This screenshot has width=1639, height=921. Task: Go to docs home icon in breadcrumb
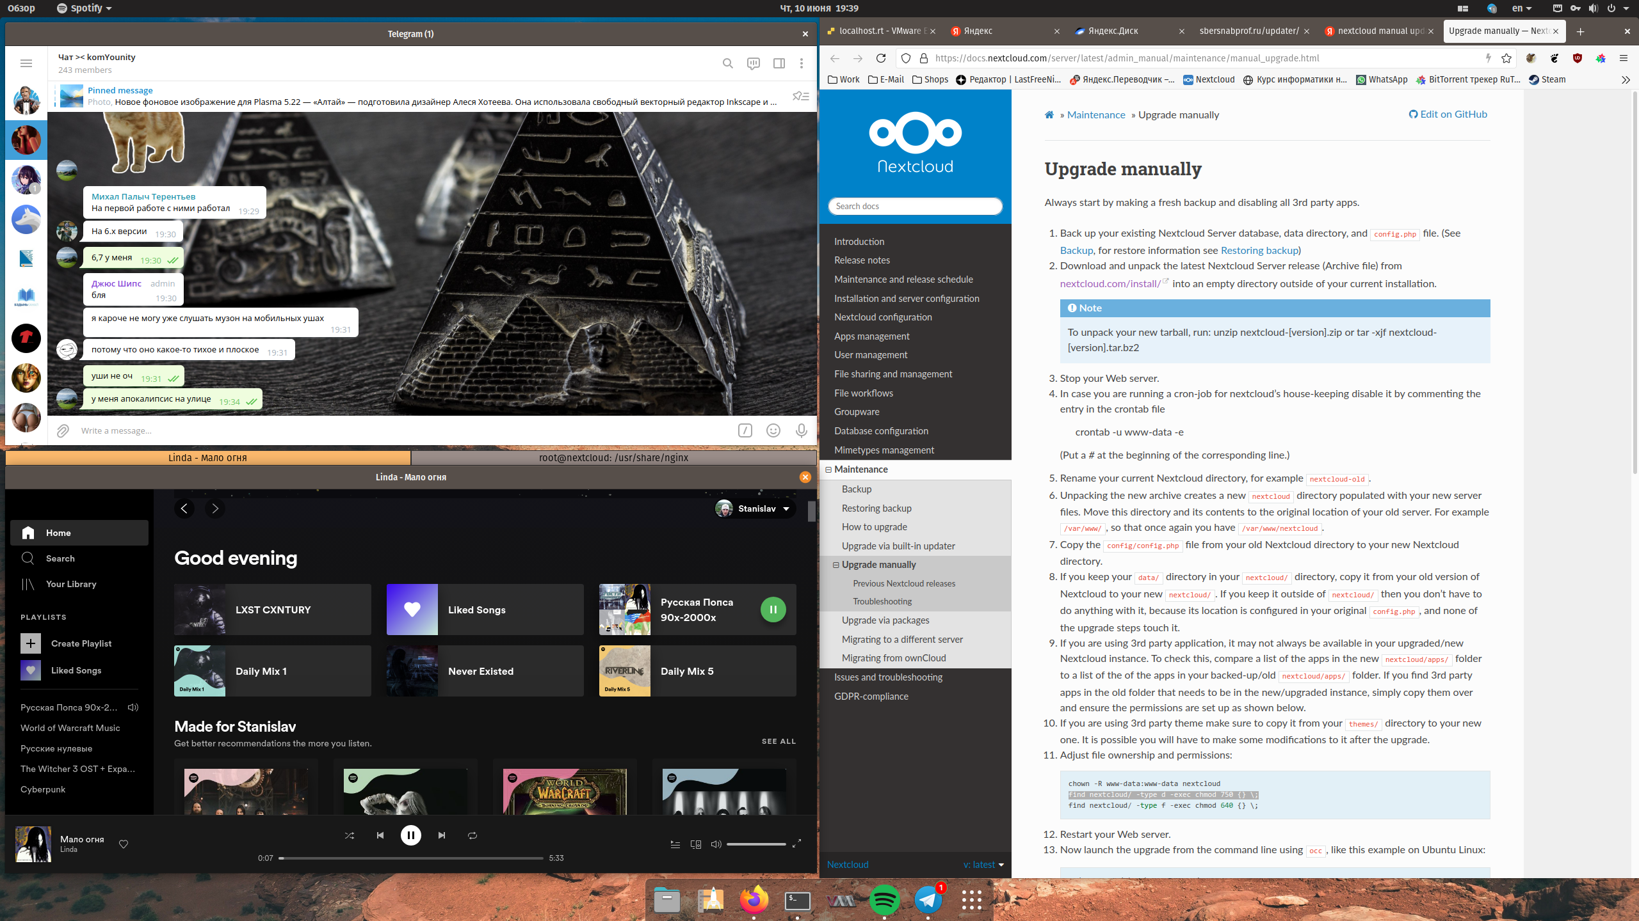1049,115
